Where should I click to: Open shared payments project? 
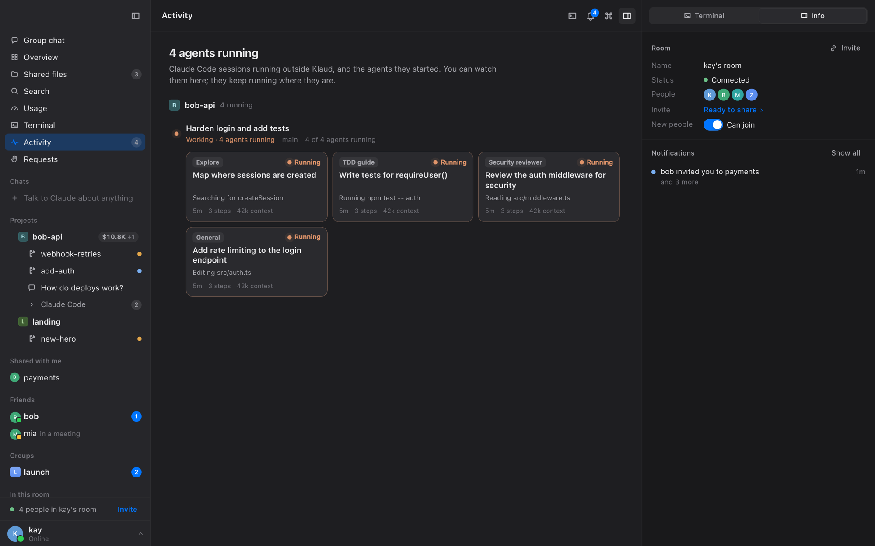pos(75,377)
